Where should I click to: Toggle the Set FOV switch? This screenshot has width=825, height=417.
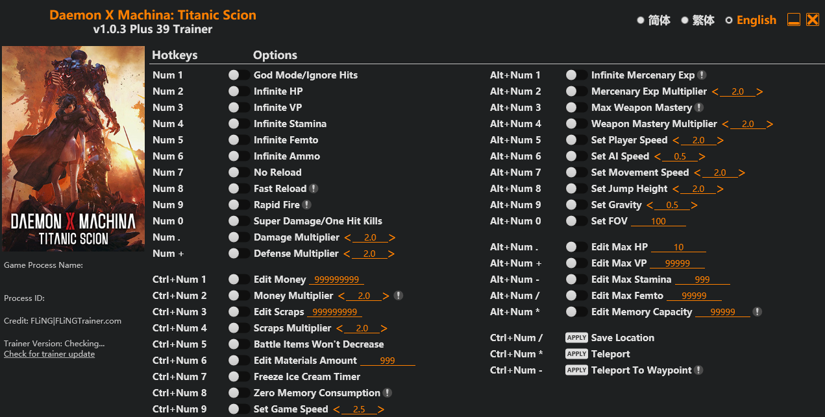tap(576, 221)
